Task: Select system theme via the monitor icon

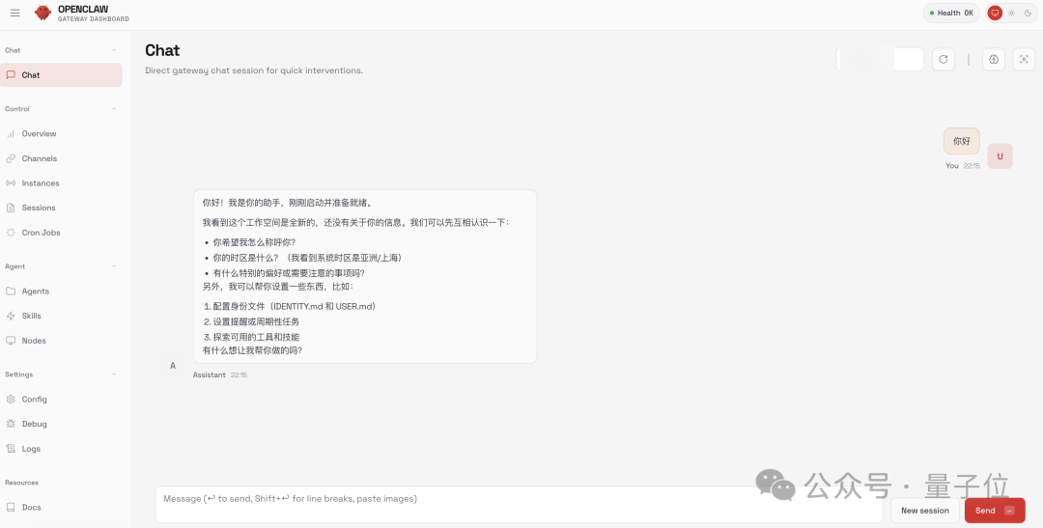Action: pyautogui.click(x=995, y=13)
